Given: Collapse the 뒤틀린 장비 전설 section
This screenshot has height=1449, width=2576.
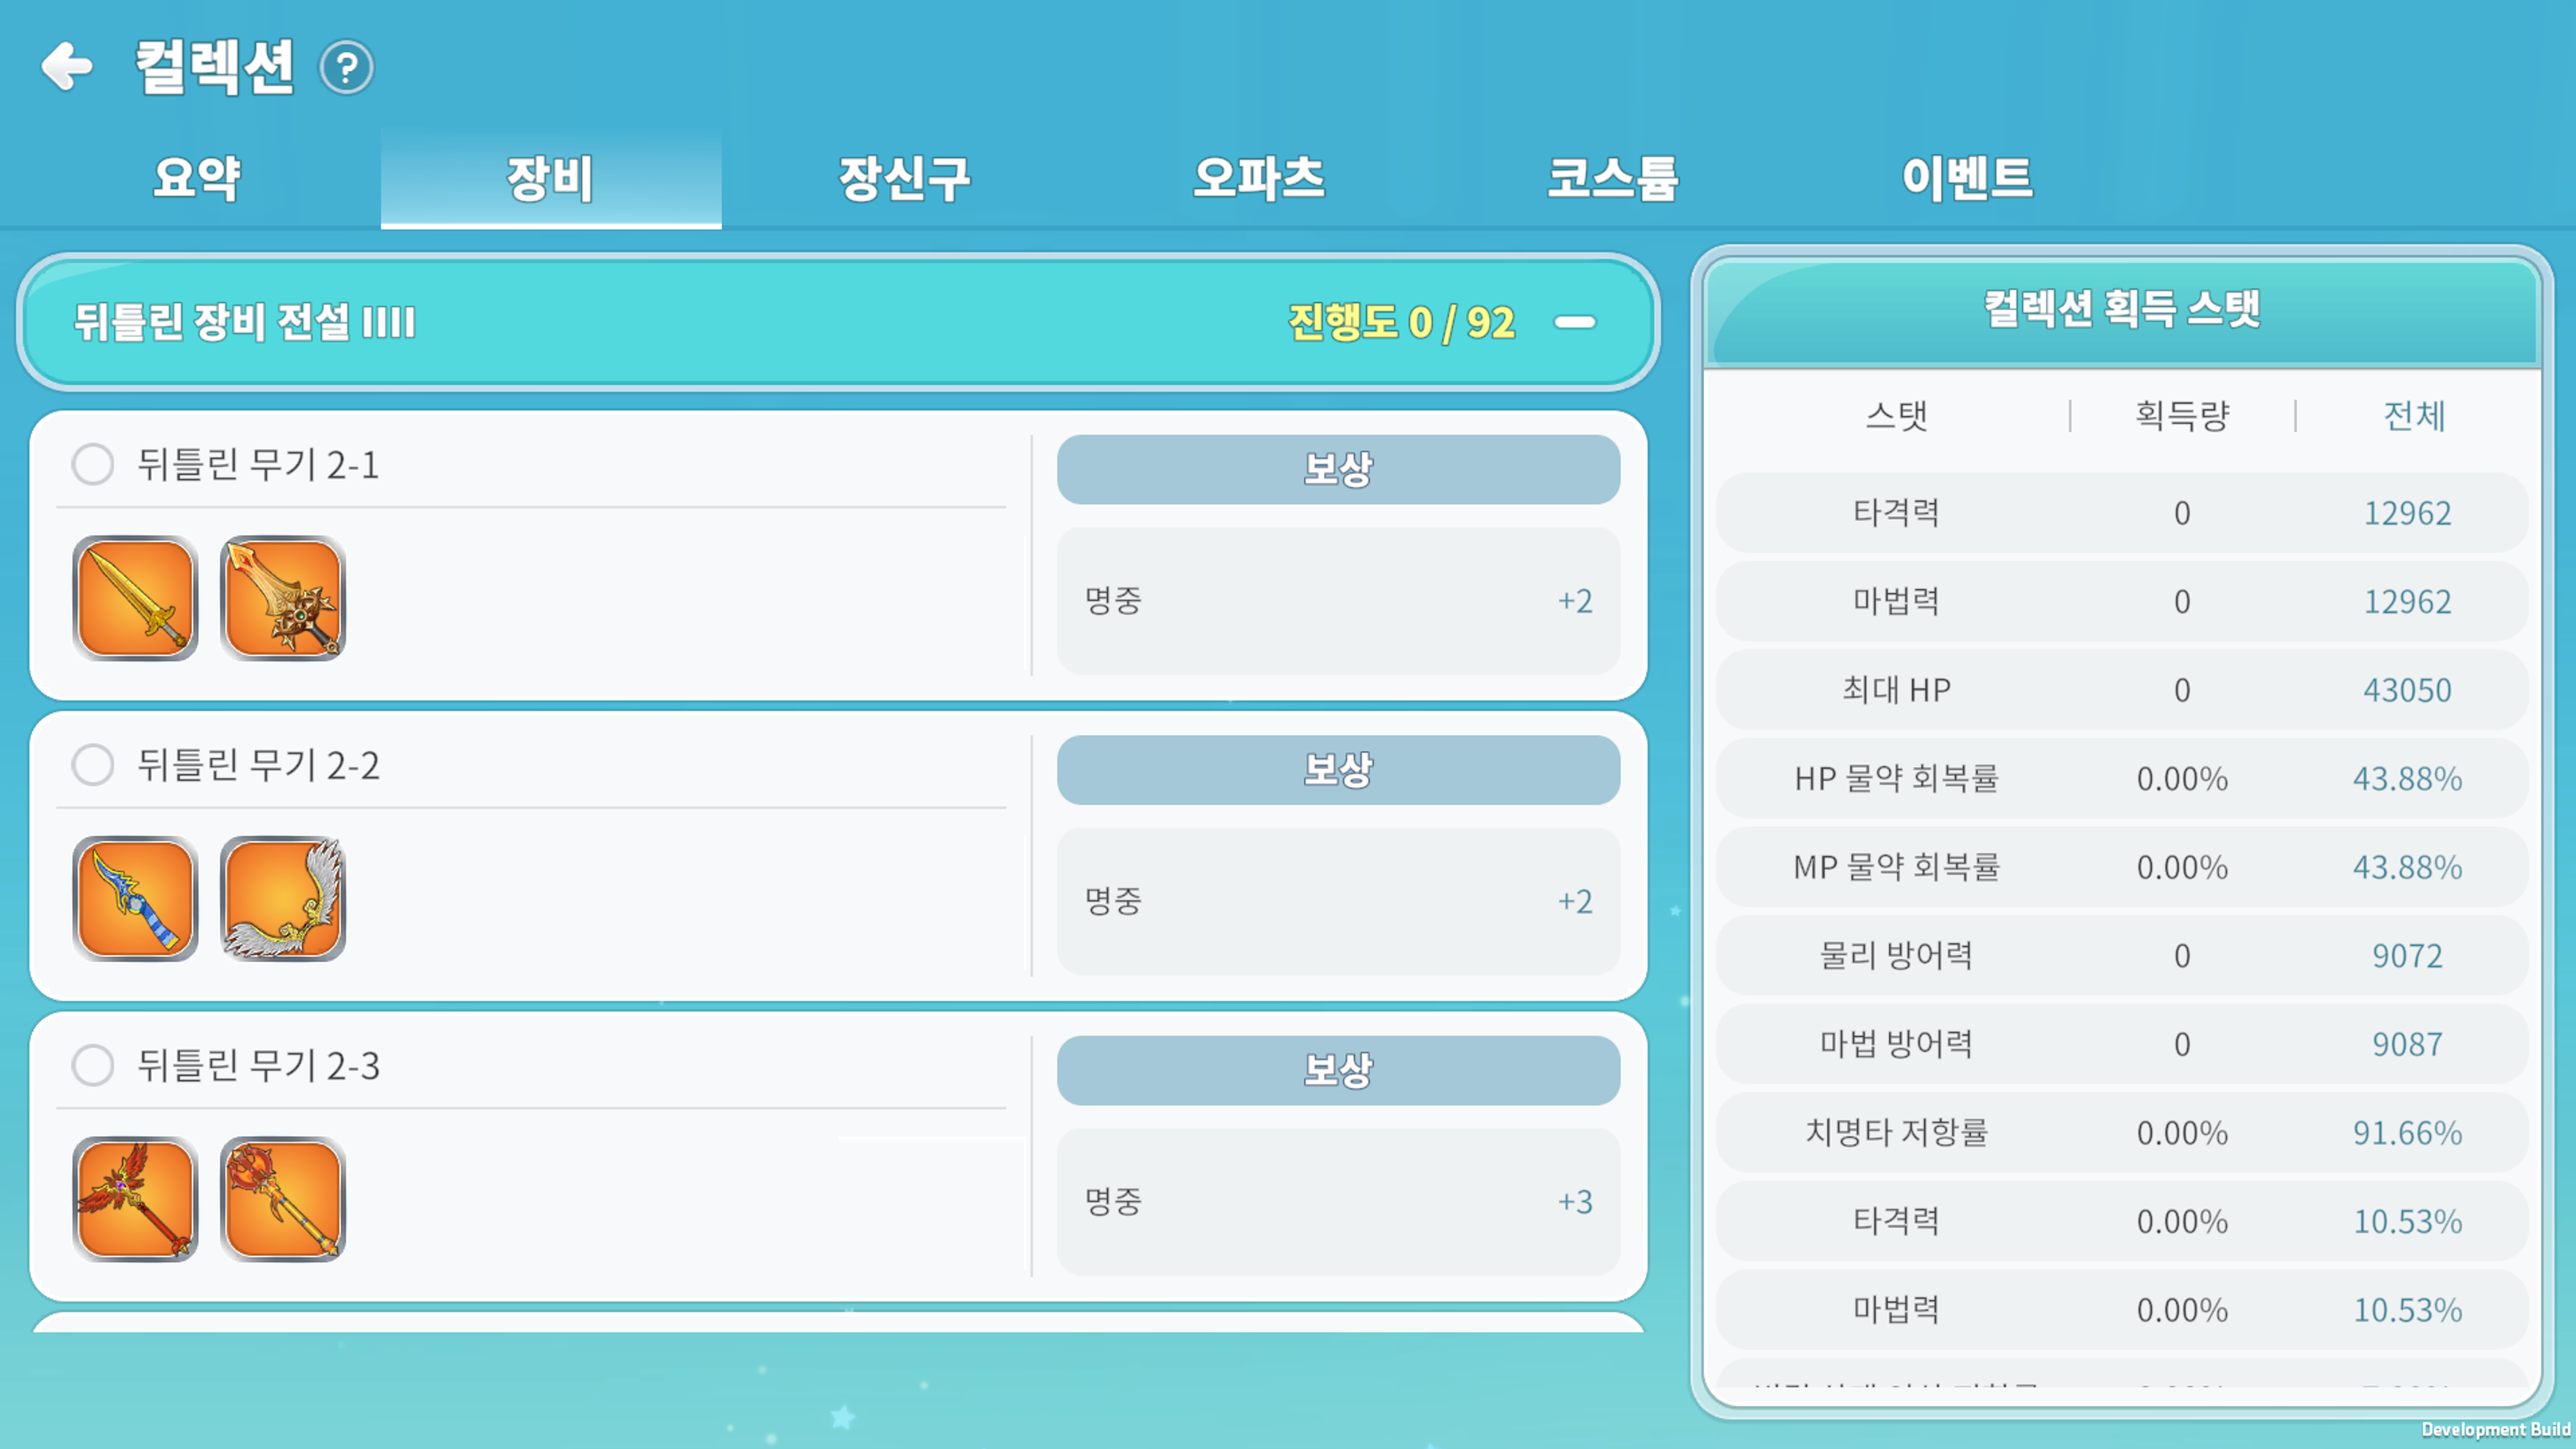Looking at the screenshot, I should click(1575, 322).
